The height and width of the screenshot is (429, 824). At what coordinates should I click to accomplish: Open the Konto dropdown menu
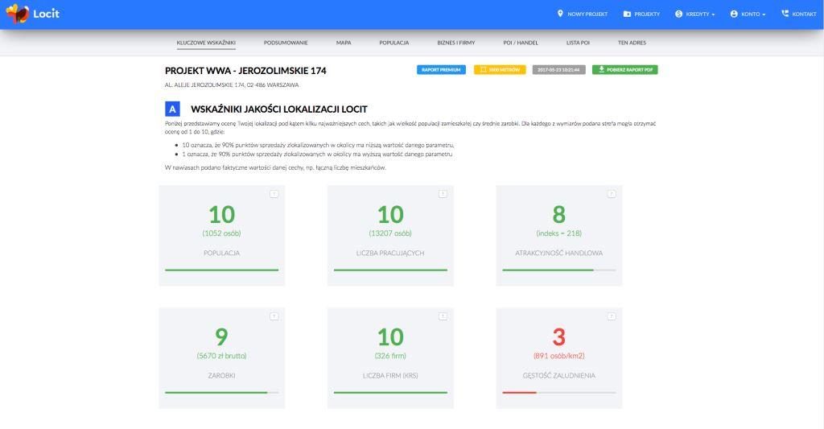748,14
